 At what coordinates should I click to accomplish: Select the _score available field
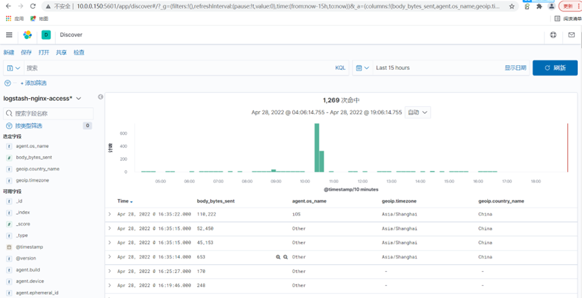point(23,224)
